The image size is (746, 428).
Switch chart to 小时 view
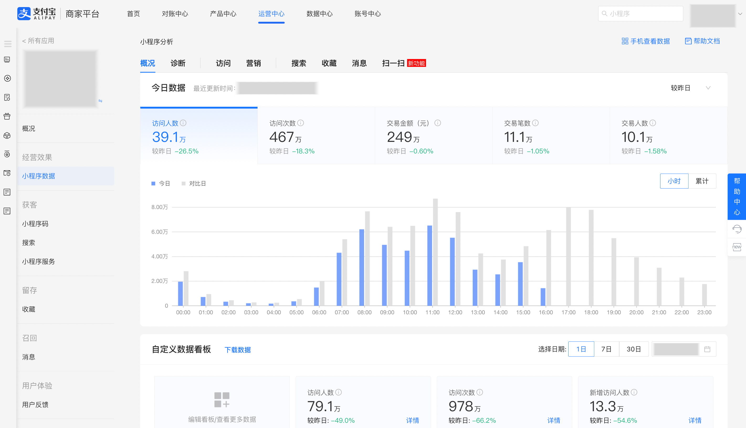[674, 181]
